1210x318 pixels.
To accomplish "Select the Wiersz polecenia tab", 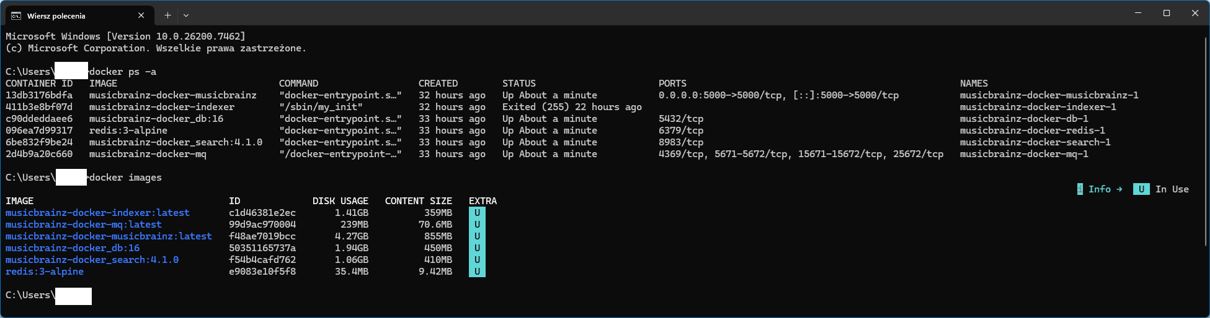I will pyautogui.click(x=74, y=15).
